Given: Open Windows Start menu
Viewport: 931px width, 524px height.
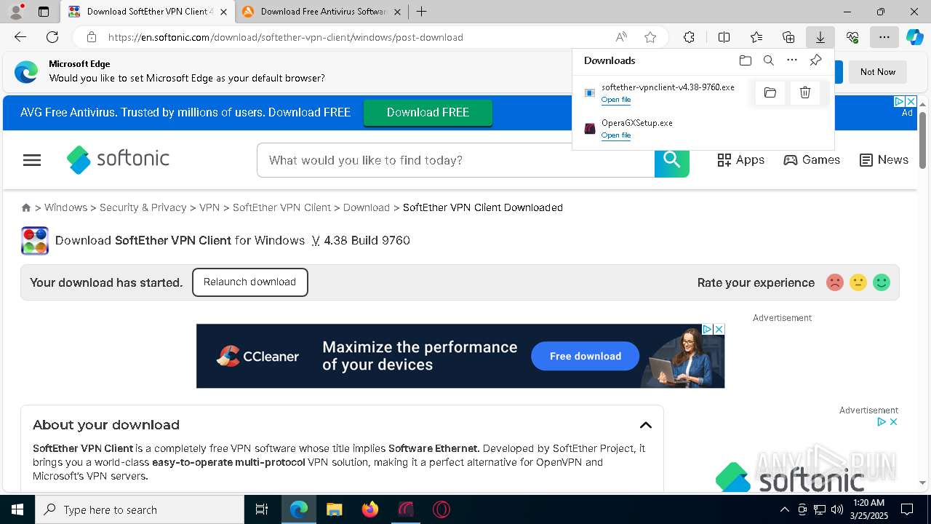Looking at the screenshot, I should (17, 509).
